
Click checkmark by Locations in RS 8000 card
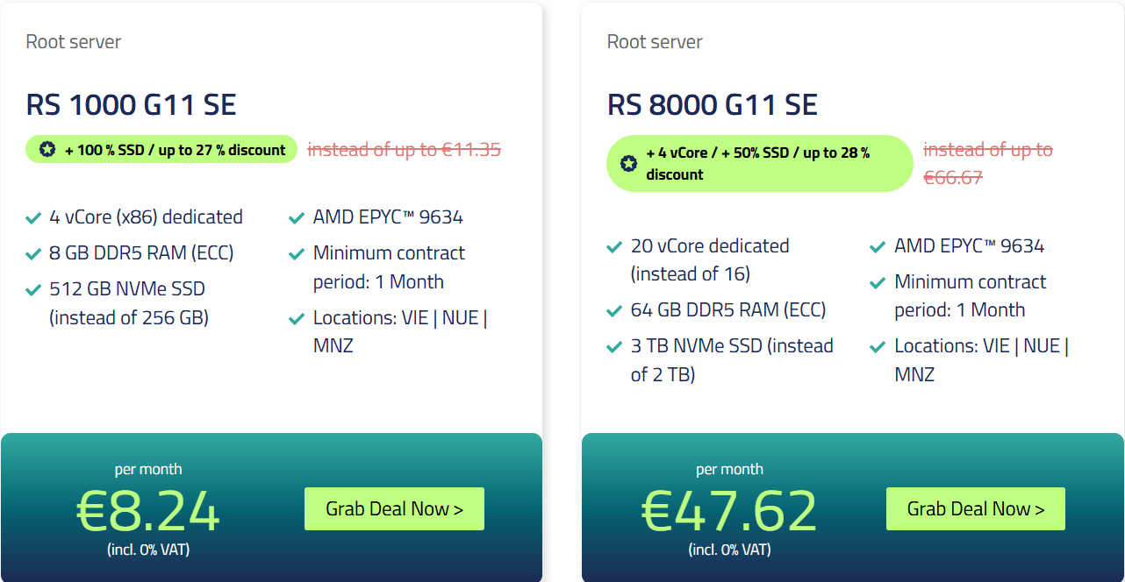(878, 346)
